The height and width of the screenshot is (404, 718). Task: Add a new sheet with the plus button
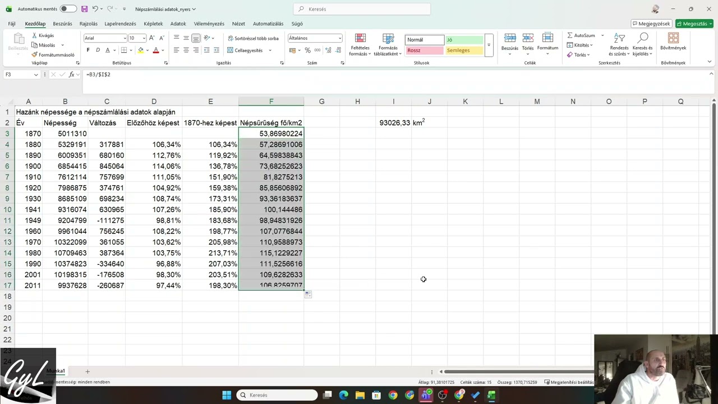pos(88,371)
